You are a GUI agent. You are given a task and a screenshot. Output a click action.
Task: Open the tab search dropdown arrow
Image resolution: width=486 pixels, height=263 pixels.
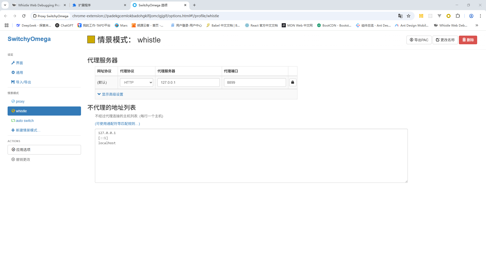pyautogui.click(x=5, y=5)
